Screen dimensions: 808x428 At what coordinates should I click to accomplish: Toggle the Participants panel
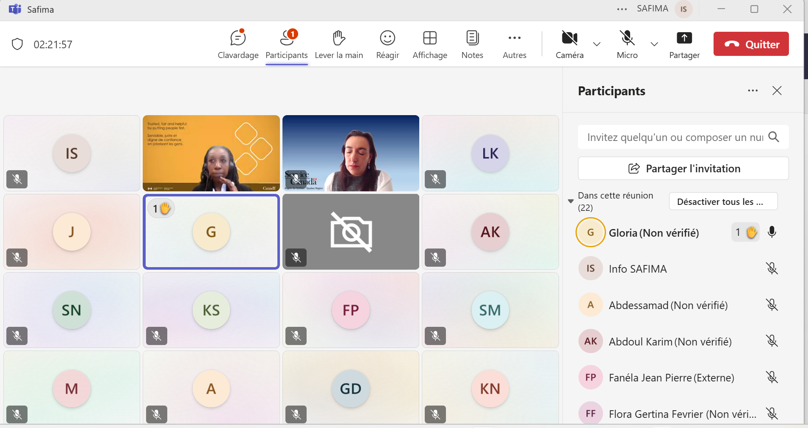(287, 44)
